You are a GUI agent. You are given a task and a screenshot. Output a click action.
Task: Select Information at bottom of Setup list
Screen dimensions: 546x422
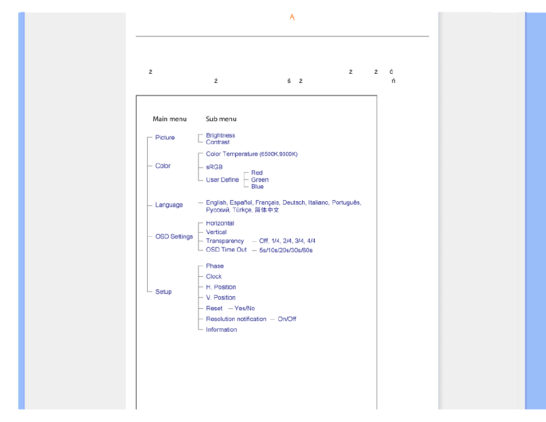click(221, 330)
